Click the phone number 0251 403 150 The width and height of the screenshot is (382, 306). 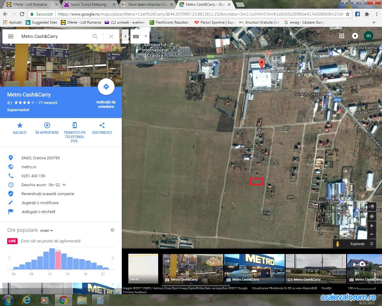[x=33, y=176]
